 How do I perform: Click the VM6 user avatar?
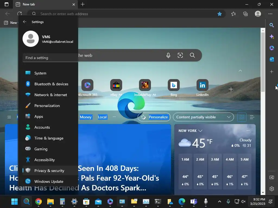(31, 39)
